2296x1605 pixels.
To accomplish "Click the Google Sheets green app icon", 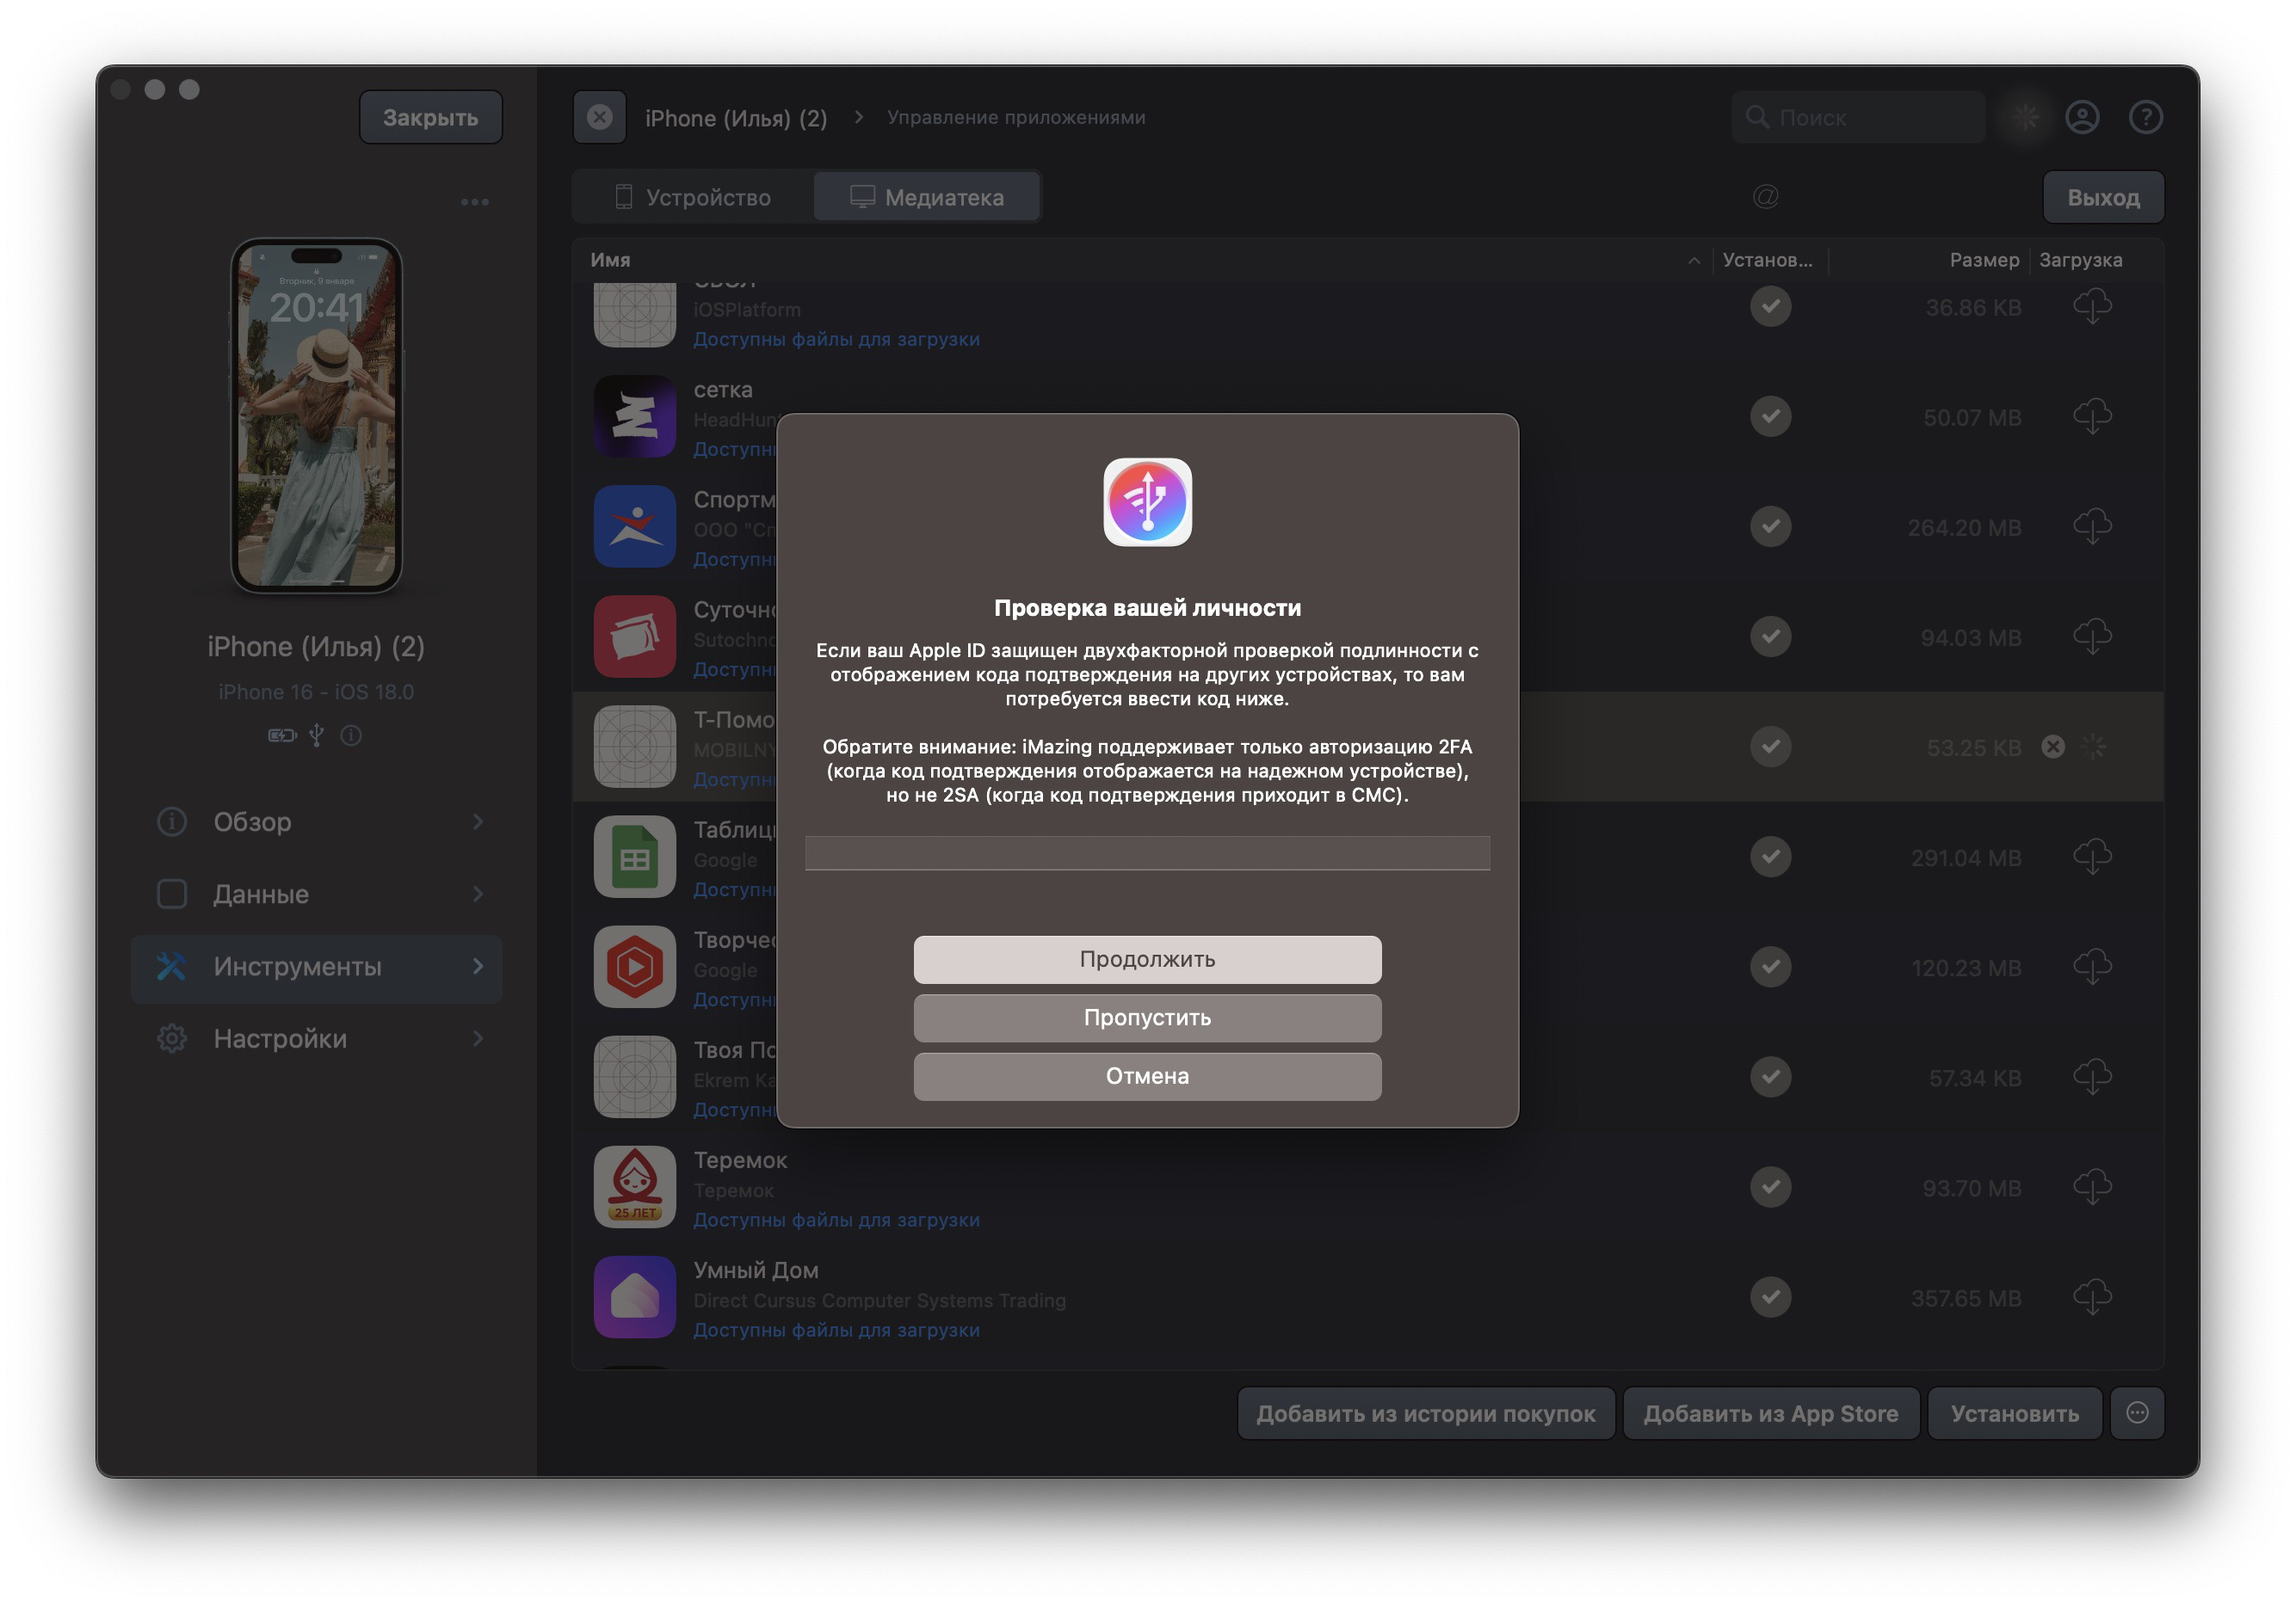I will 635,857.
